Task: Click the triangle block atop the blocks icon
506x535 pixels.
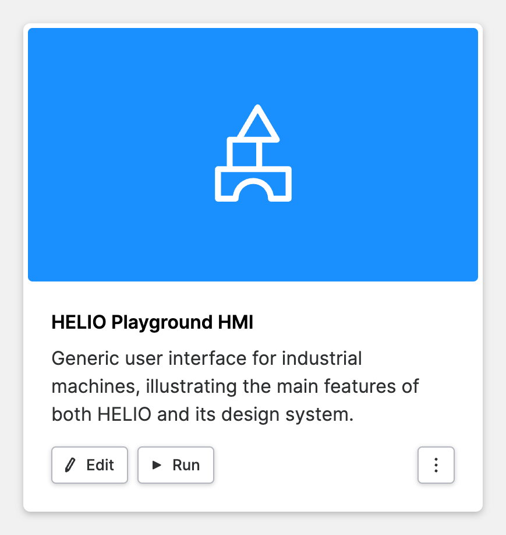Action: click(x=257, y=124)
